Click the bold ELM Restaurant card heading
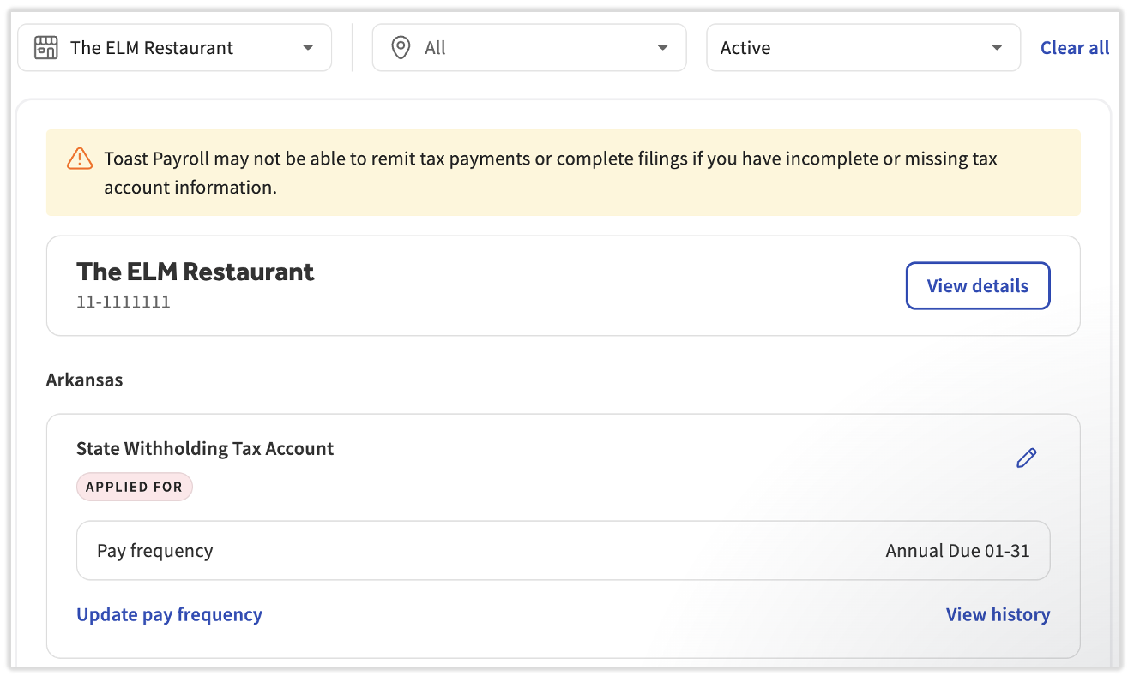 196,272
